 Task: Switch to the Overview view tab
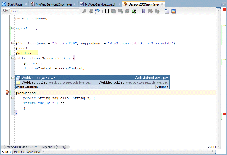(x=33, y=152)
